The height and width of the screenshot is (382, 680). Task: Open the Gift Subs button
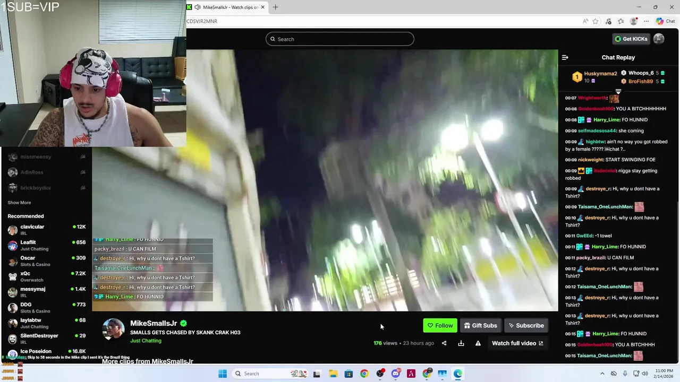point(480,325)
